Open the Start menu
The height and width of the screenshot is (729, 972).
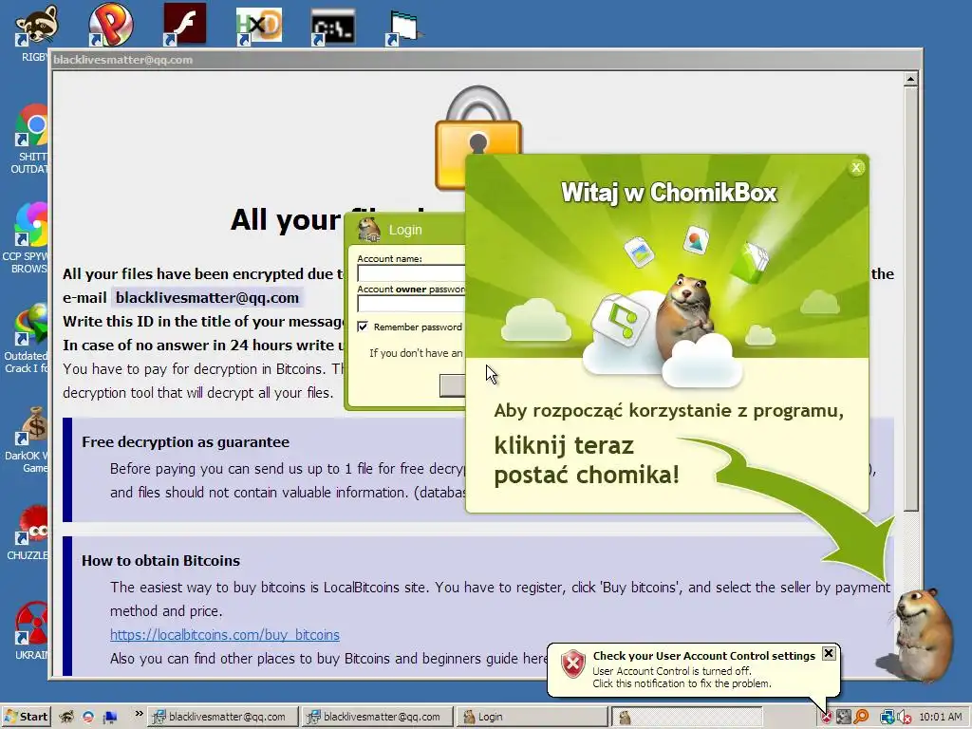pyautogui.click(x=26, y=717)
